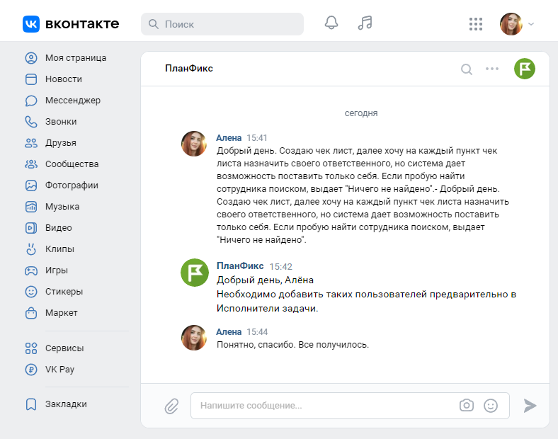
Task: Open Мессенджер menu label
Action: 73,101
